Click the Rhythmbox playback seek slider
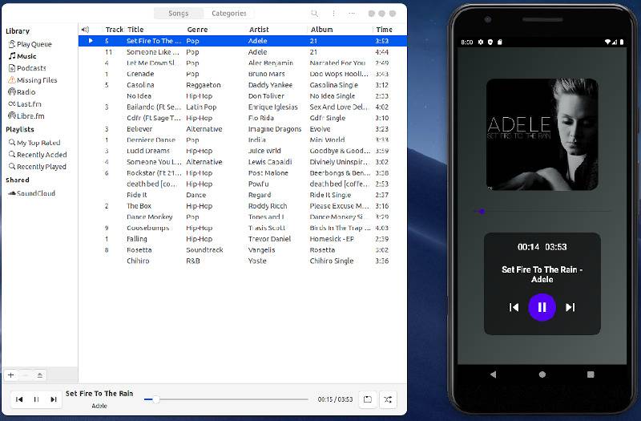This screenshot has height=421, width=641. [x=226, y=399]
